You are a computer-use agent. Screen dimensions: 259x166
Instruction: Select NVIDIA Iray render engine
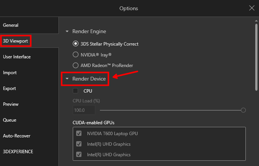(75, 54)
